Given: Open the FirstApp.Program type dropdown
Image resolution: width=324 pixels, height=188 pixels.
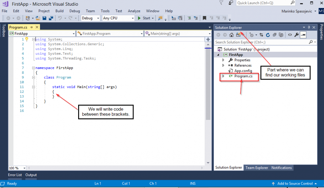Looking at the screenshot, I should (x=110, y=33).
